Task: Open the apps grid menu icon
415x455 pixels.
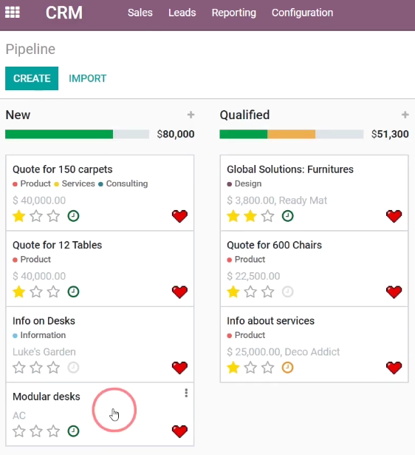Action: click(x=13, y=12)
